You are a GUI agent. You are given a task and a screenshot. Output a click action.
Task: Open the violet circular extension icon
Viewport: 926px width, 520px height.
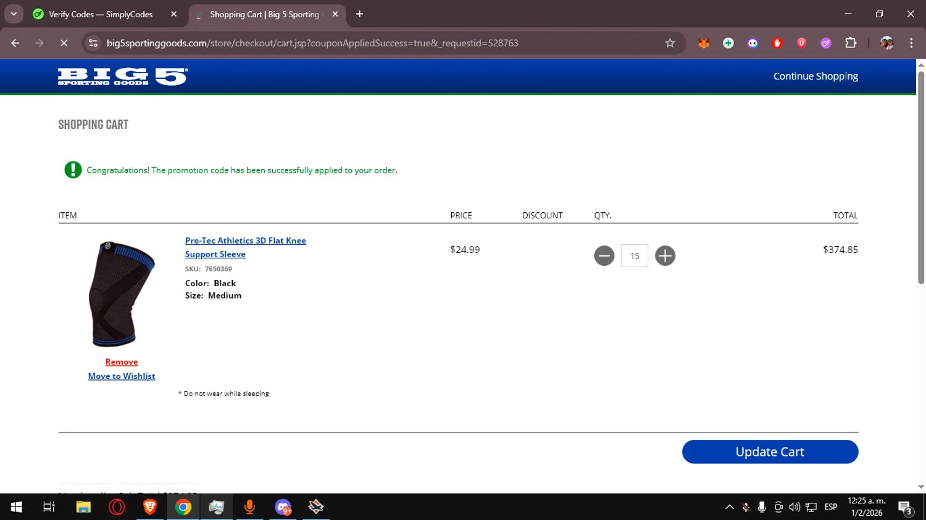point(826,43)
